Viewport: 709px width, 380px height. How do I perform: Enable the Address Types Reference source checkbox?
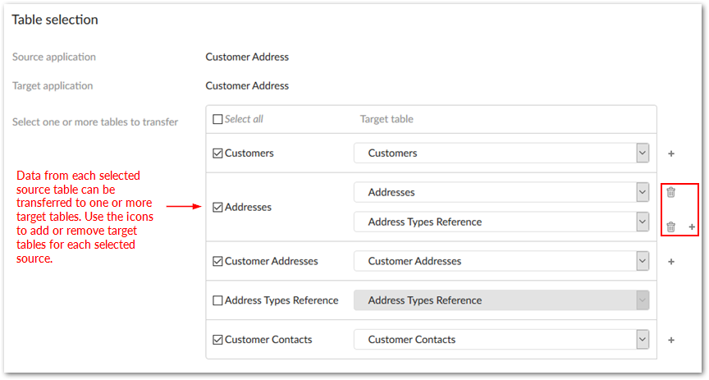pos(217,300)
